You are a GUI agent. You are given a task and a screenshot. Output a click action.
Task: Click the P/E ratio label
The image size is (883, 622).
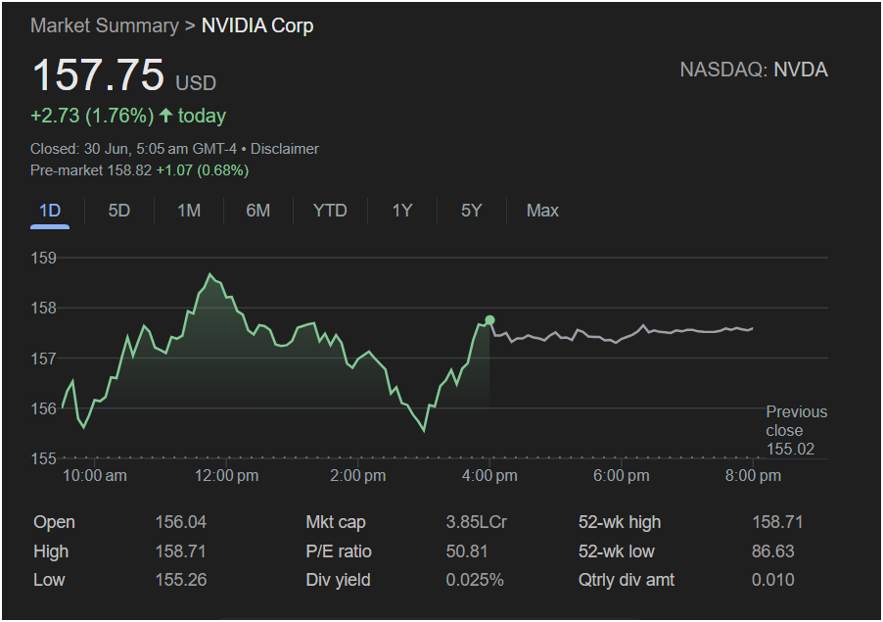pyautogui.click(x=339, y=551)
